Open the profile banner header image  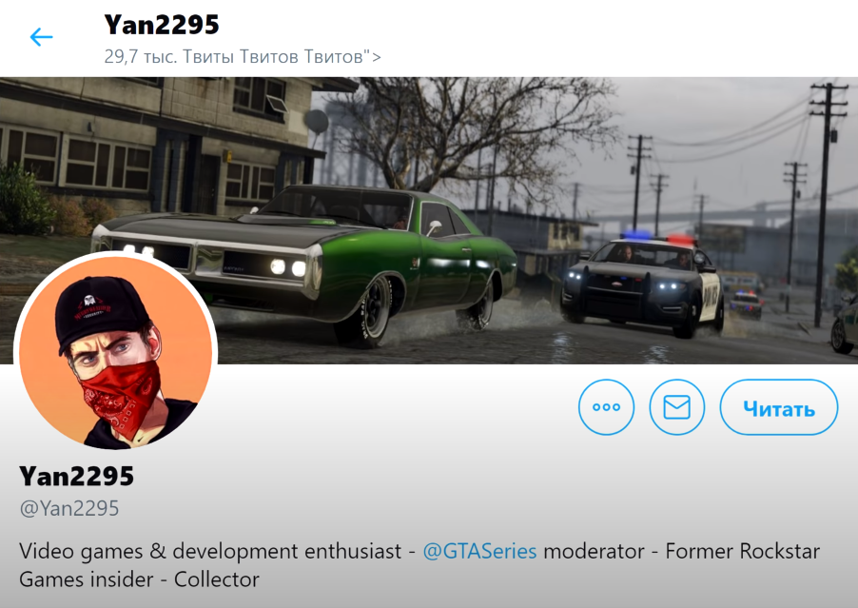[x=429, y=220]
